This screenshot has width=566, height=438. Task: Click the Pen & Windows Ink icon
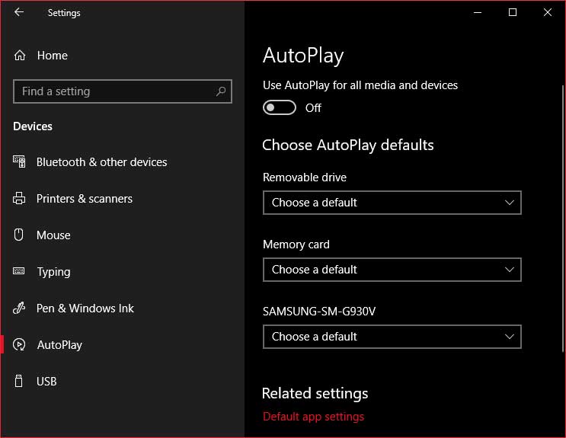19,308
